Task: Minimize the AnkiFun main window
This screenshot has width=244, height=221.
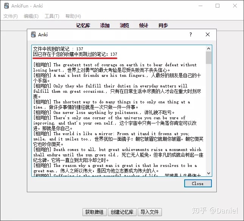Action: pyautogui.click(x=200, y=6)
